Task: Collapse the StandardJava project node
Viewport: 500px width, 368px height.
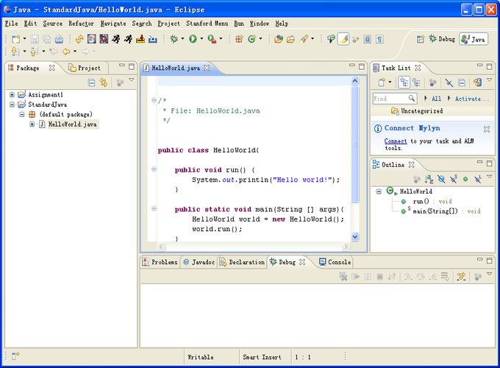Action: [x=12, y=105]
